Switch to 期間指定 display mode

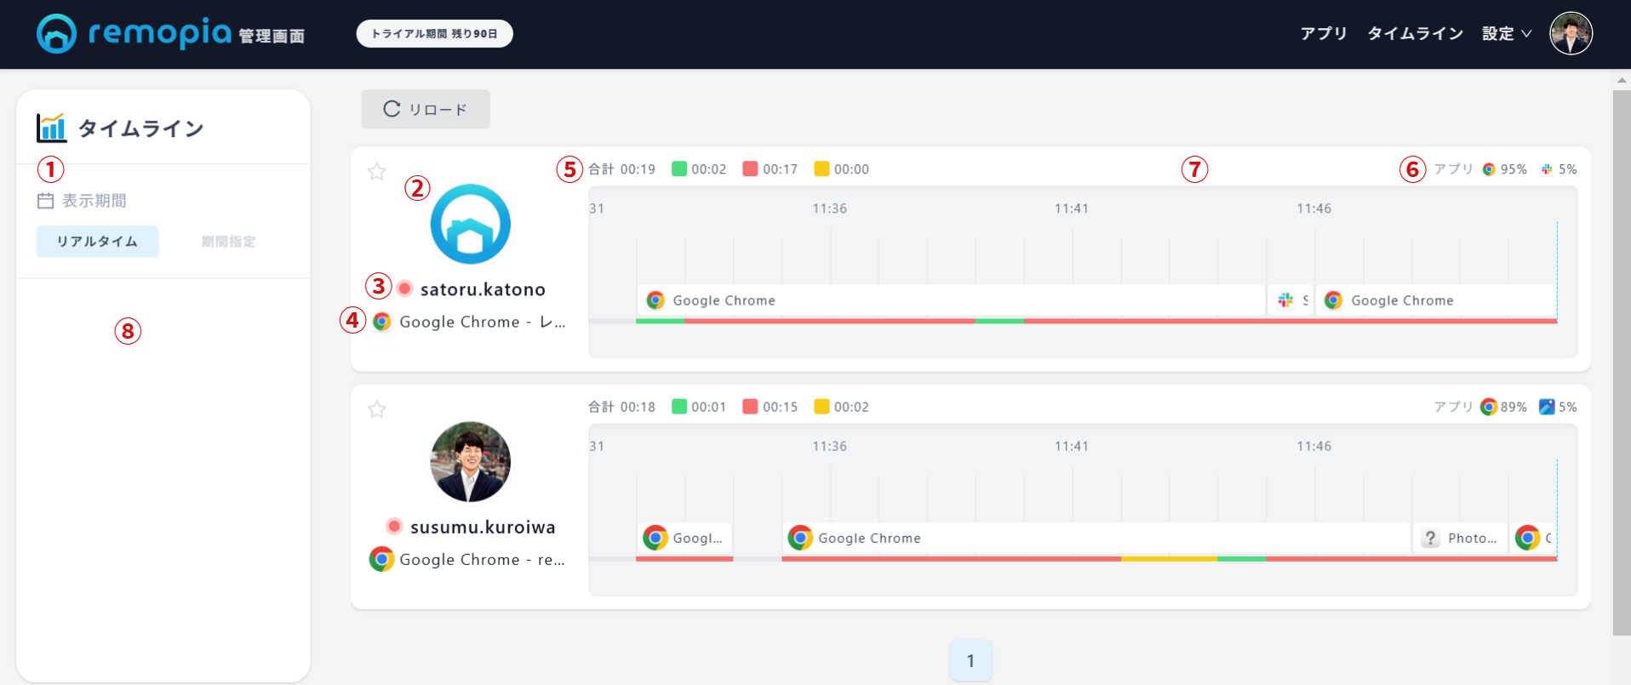(x=228, y=242)
